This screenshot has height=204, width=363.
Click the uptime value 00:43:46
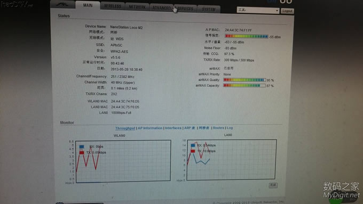pyautogui.click(x=117, y=63)
